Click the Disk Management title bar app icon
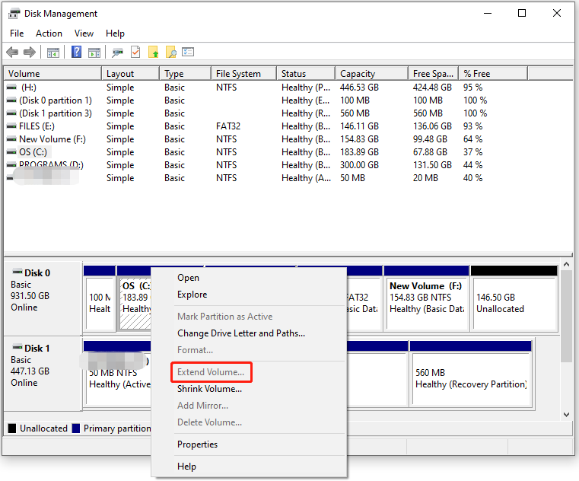The width and height of the screenshot is (579, 481). click(14, 14)
